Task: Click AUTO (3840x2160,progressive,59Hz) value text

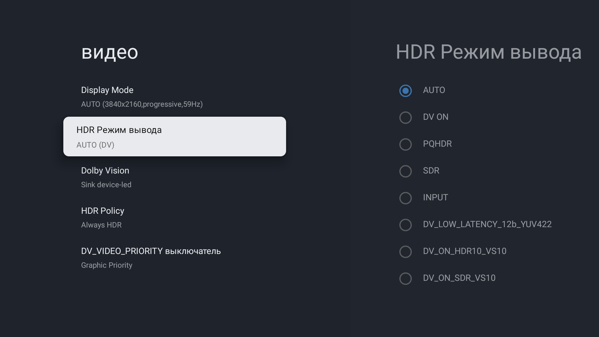Action: point(142,104)
